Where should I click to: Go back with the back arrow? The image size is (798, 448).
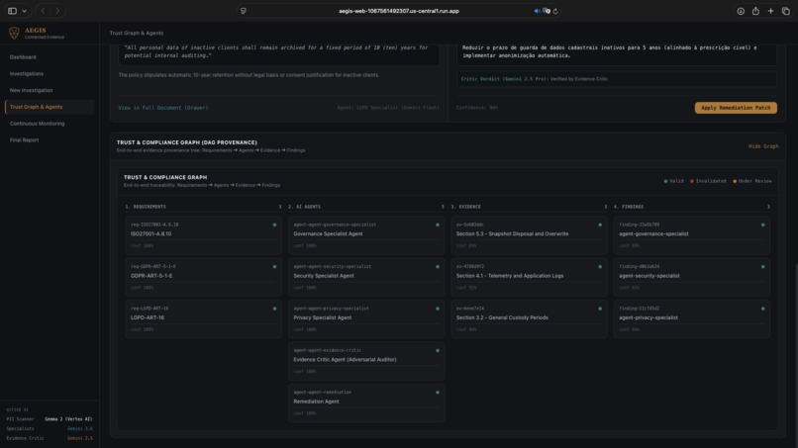click(43, 11)
